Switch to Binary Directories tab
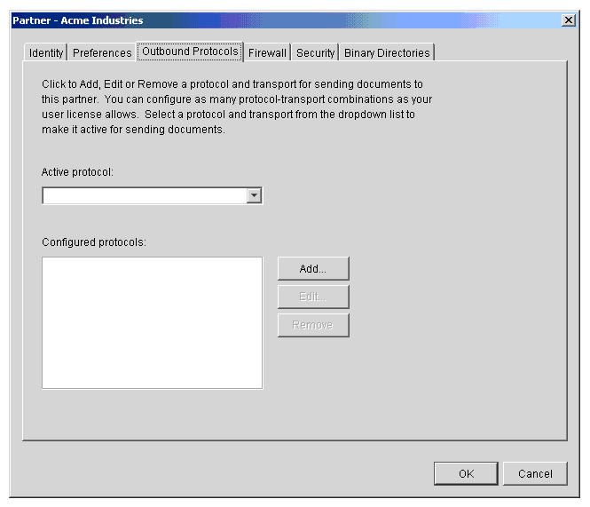 coord(387,52)
